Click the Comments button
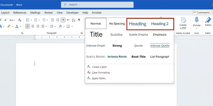Image resolution: width=213 pixels, height=106 pixels. click(202, 12)
